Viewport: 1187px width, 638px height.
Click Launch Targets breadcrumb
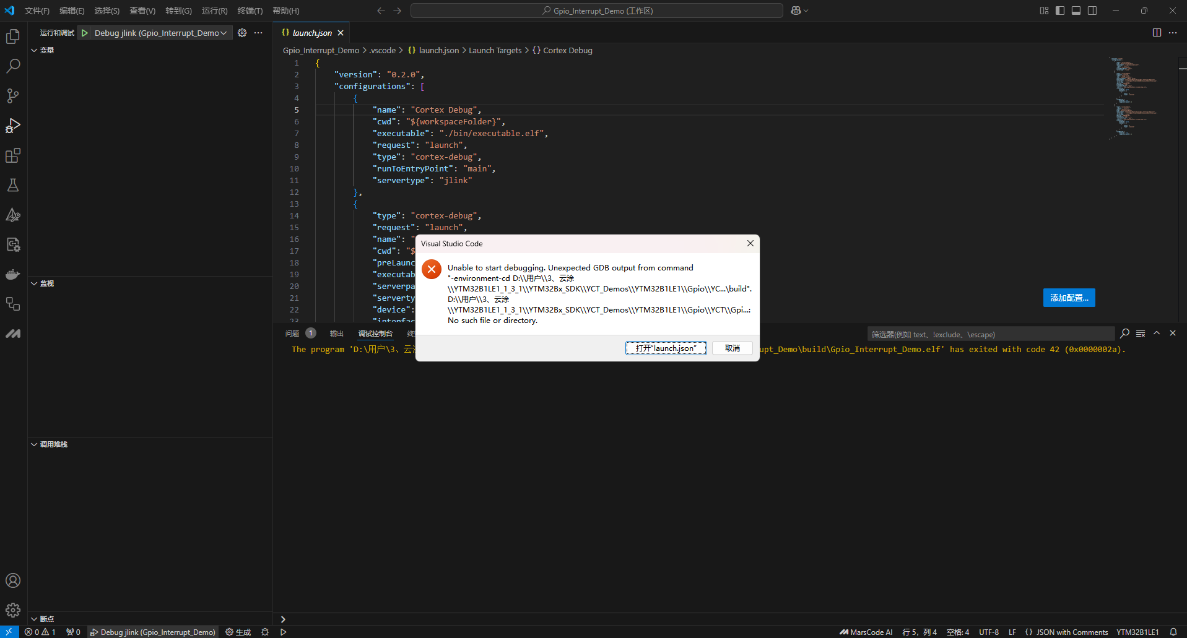click(495, 50)
